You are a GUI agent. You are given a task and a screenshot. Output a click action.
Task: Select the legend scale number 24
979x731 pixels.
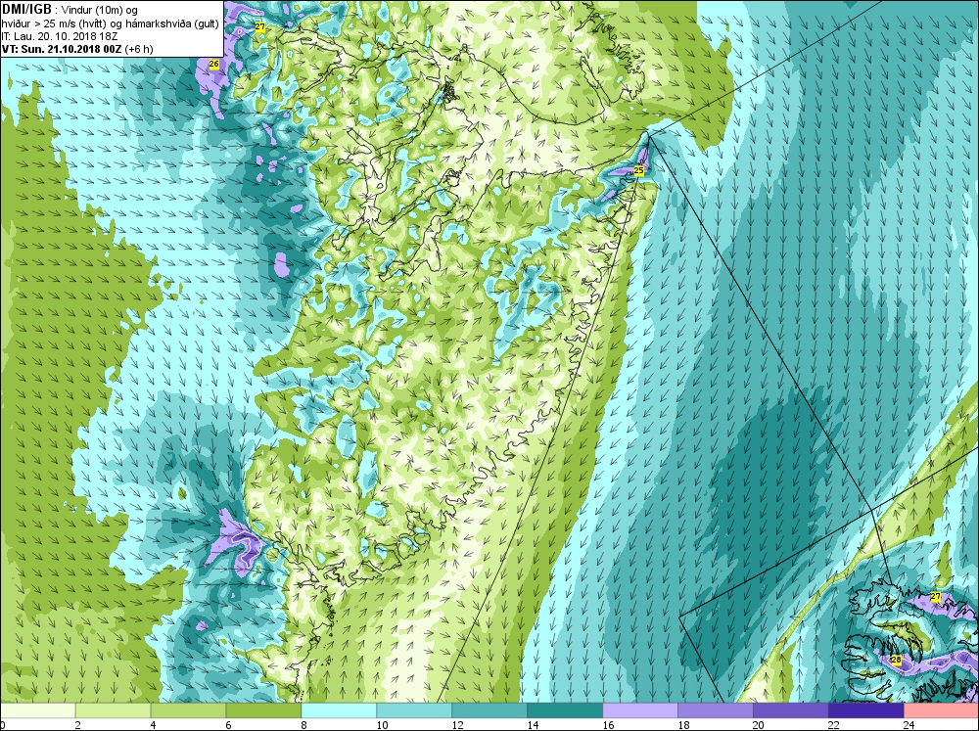pos(909,725)
